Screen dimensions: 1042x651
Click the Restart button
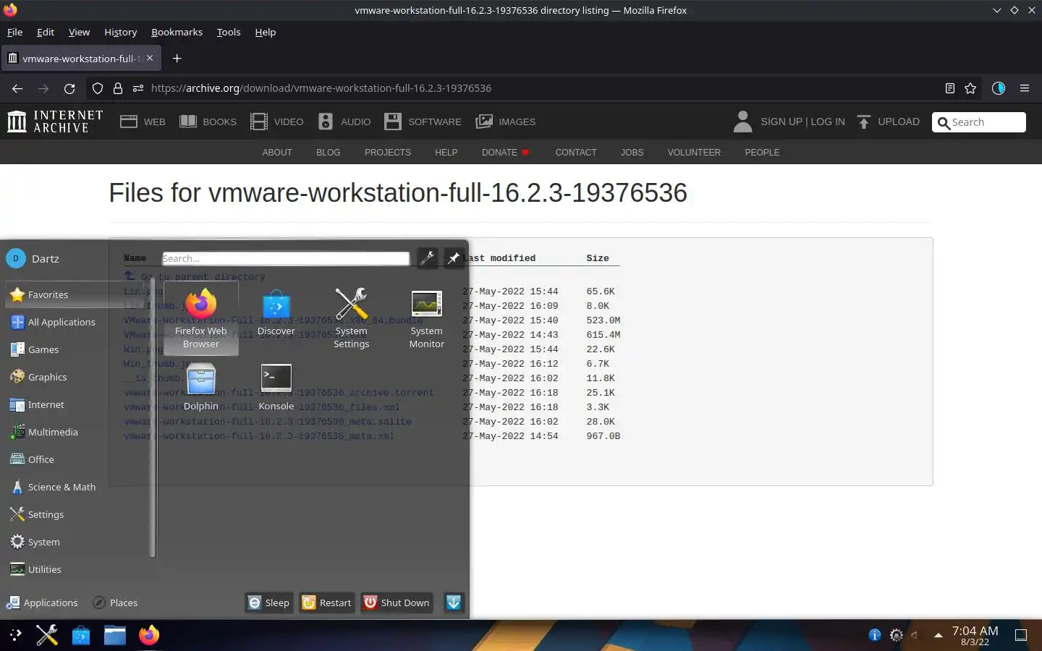pos(326,603)
